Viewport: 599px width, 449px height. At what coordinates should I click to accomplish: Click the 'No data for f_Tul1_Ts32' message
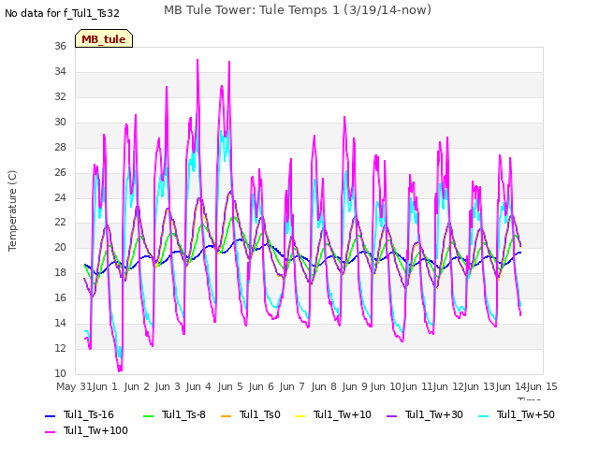(x=62, y=14)
